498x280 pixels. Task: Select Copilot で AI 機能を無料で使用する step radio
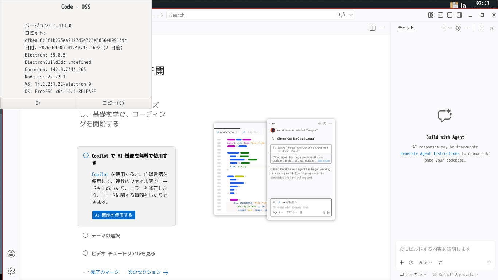(86, 155)
